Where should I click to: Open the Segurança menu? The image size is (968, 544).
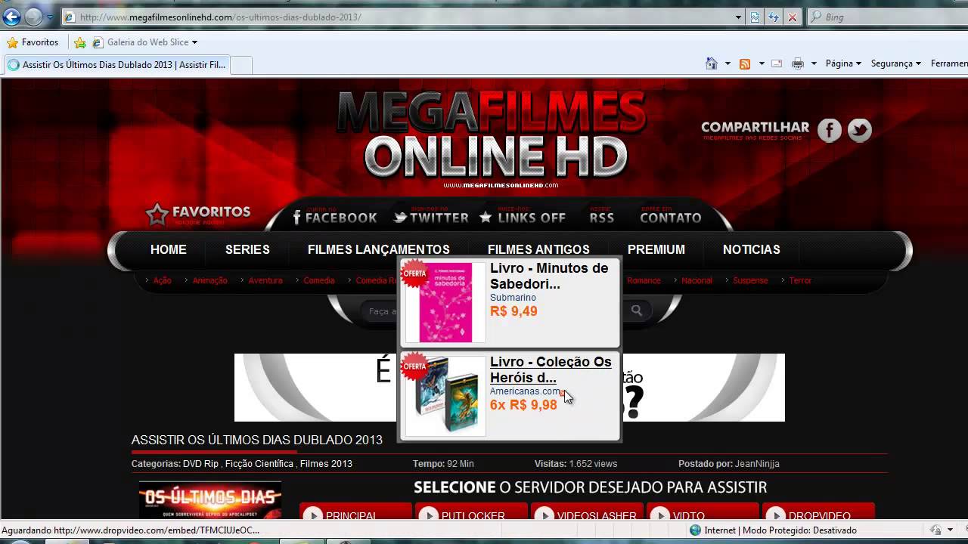(895, 63)
